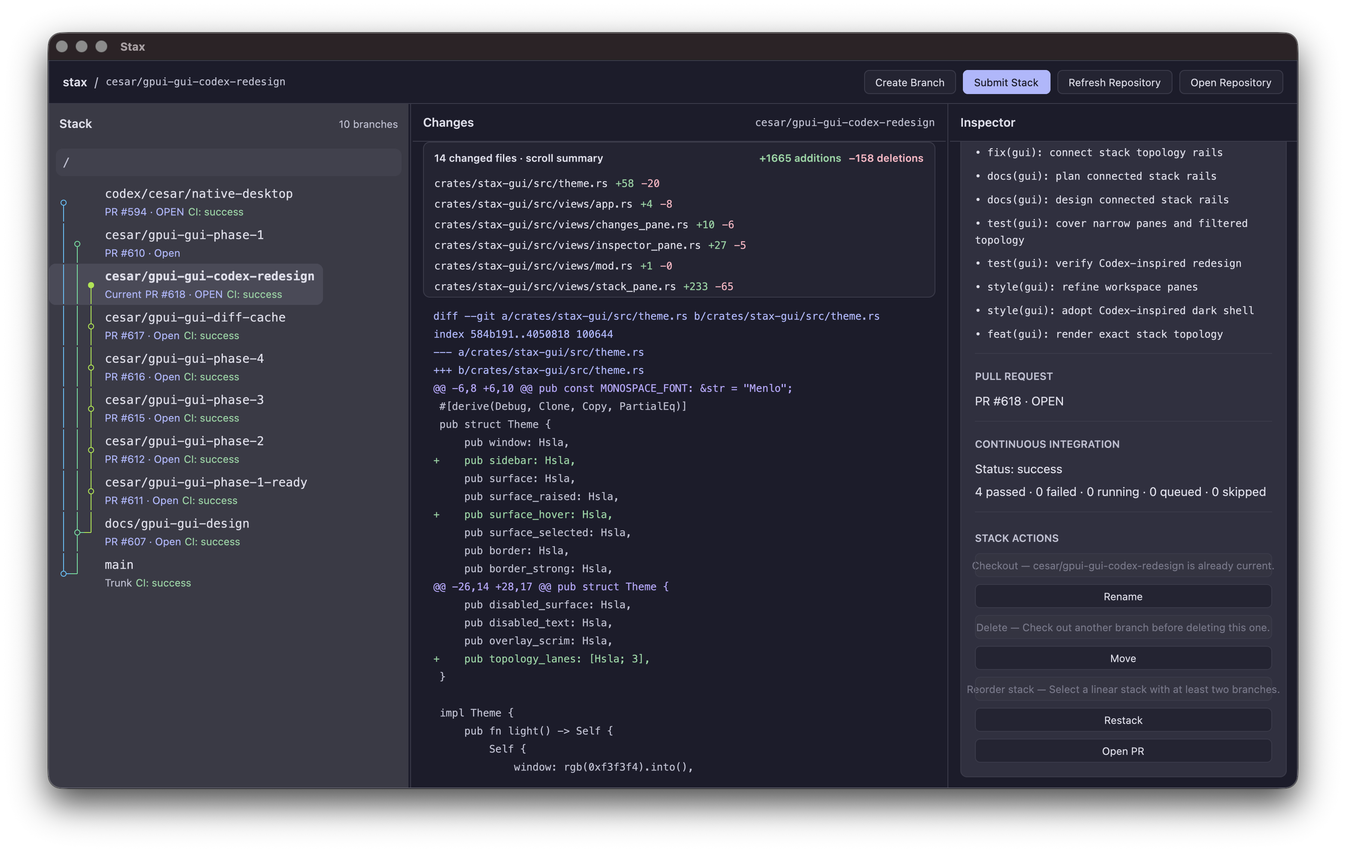
Task: Submit the stack with Submit Stack
Action: [x=1005, y=82]
